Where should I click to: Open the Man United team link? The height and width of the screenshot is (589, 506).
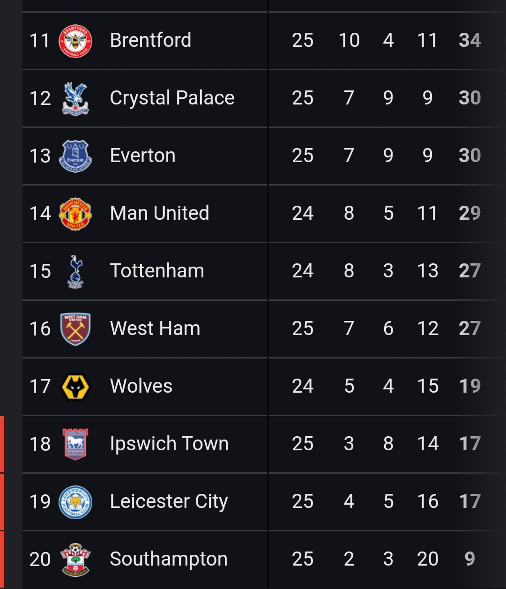pyautogui.click(x=159, y=213)
